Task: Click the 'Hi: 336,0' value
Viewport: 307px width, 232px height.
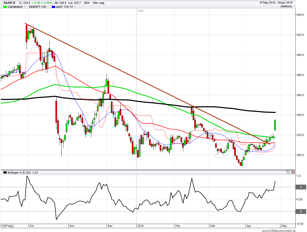Action: click(x=61, y=3)
